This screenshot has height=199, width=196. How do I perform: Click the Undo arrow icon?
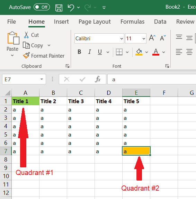pos(71,8)
